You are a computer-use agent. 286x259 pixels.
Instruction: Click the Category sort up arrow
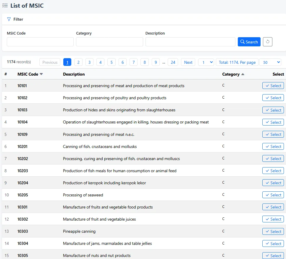(243, 74)
